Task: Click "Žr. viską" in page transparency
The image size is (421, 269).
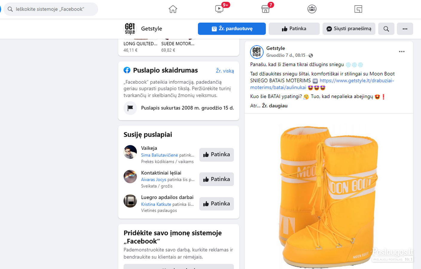Action: pyautogui.click(x=225, y=71)
